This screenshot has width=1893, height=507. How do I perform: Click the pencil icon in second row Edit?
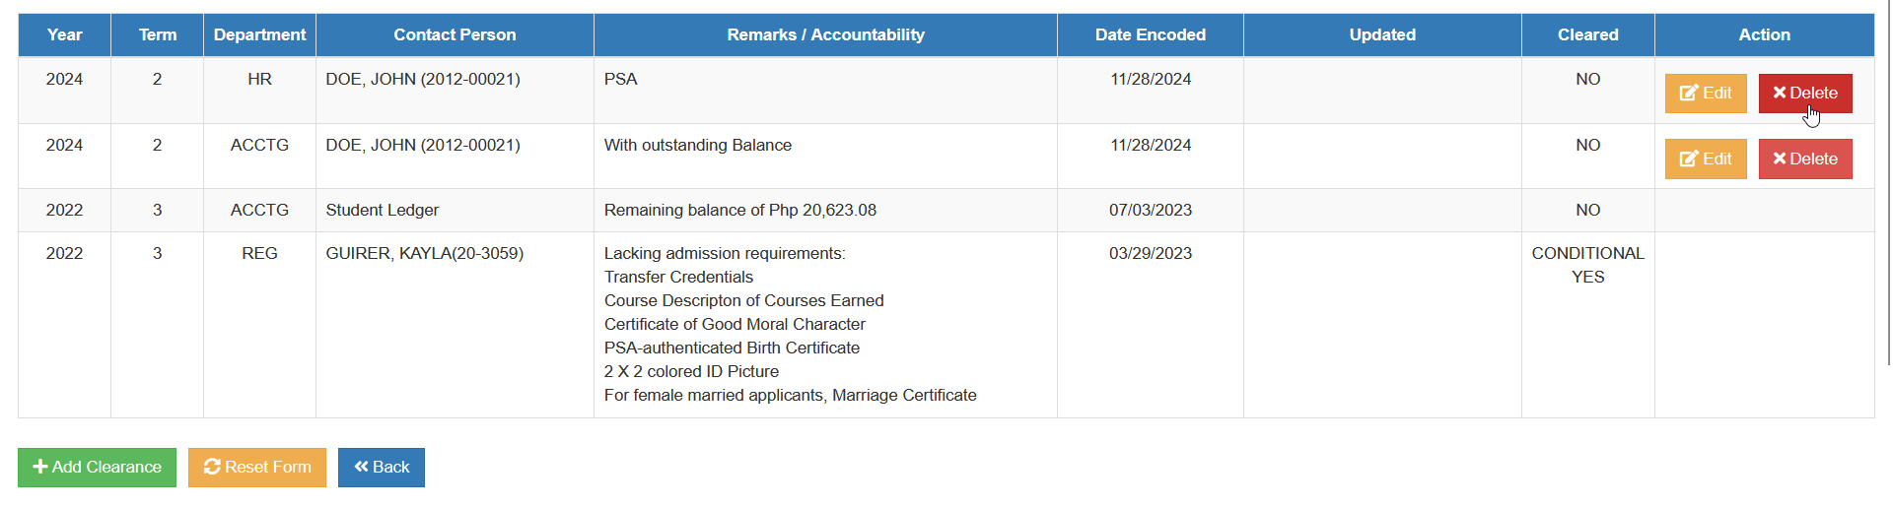coord(1689,158)
